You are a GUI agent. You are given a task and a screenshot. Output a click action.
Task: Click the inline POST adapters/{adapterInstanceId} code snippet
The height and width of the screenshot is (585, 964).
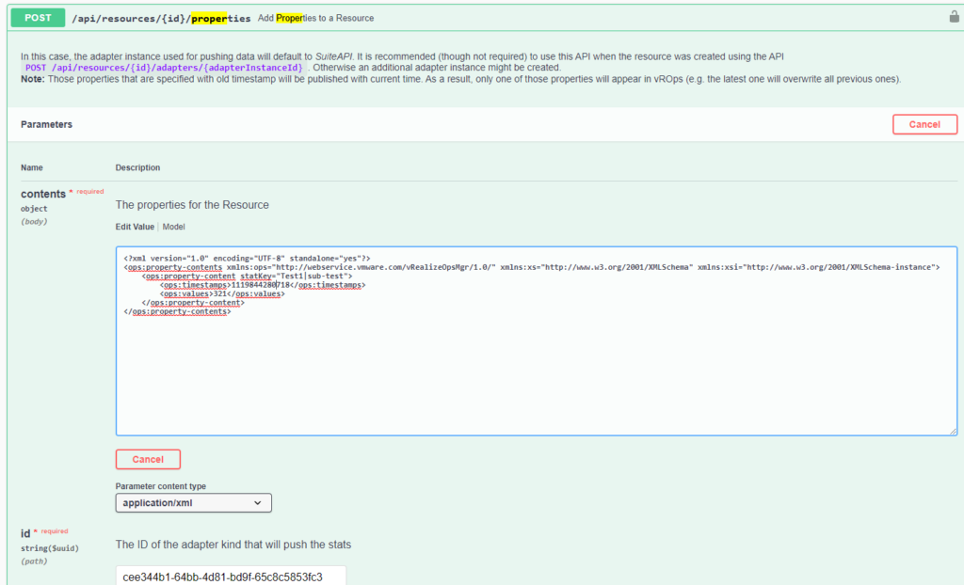tap(165, 68)
